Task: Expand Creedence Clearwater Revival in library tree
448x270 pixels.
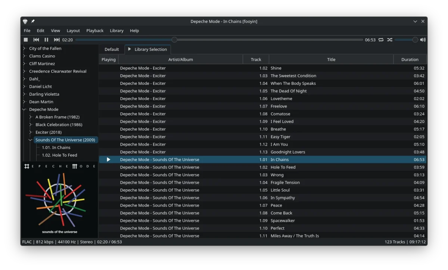Action: (x=24, y=71)
